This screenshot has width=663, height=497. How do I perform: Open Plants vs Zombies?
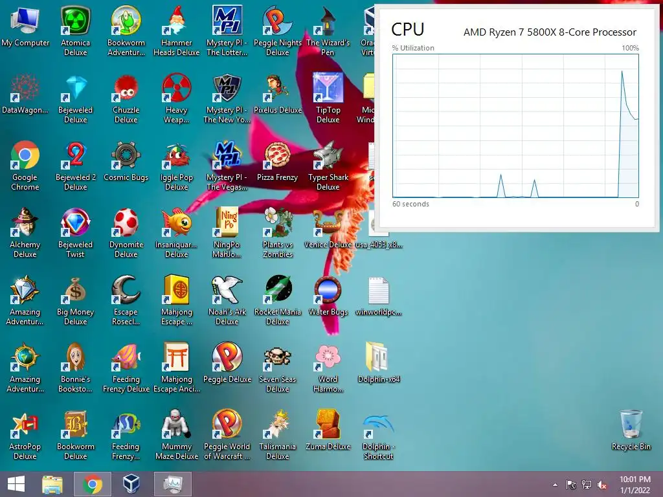pos(277,233)
